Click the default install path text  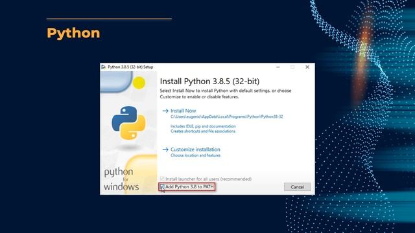click(226, 116)
